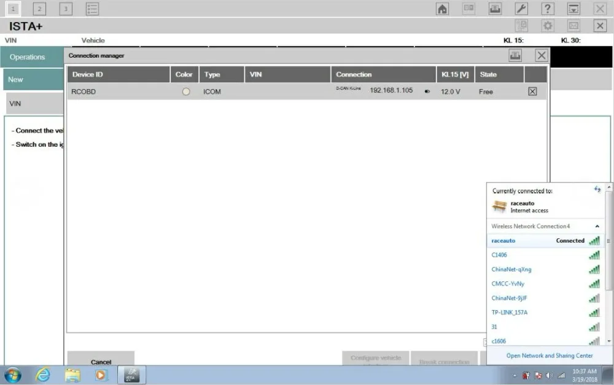The width and height of the screenshot is (614, 385).
Task: Click the tab 2 box in the top bar
Action: 39,9
